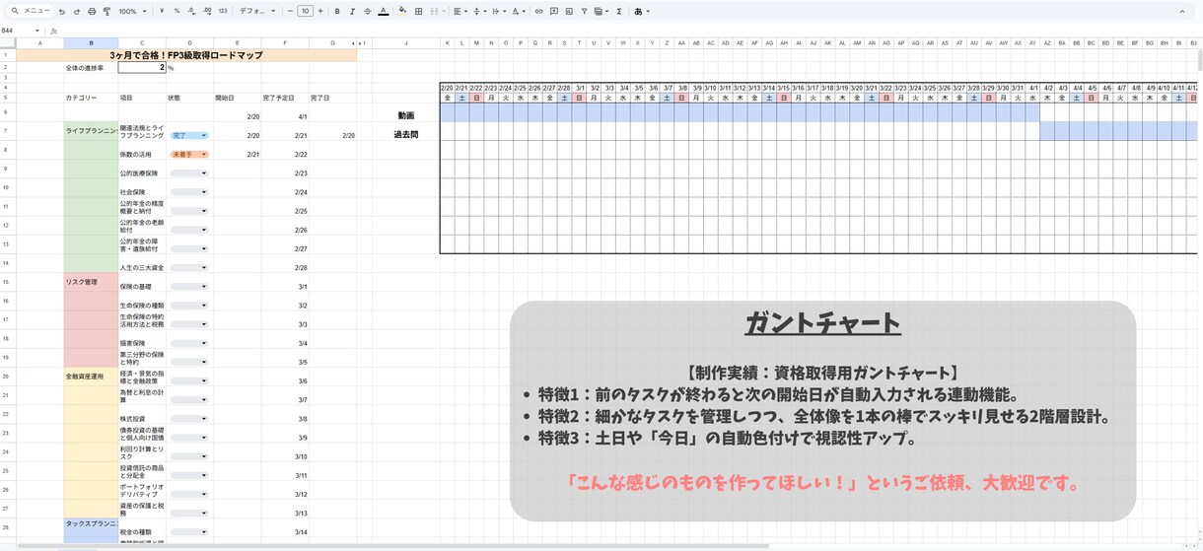Select column B header
This screenshot has width=1203, height=551.
(91, 43)
